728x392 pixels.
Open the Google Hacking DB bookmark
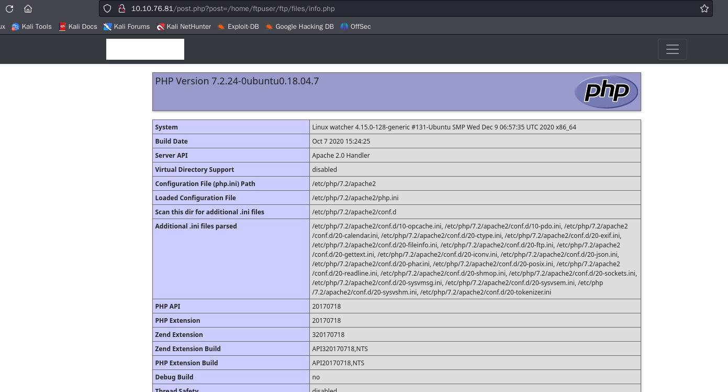click(299, 26)
